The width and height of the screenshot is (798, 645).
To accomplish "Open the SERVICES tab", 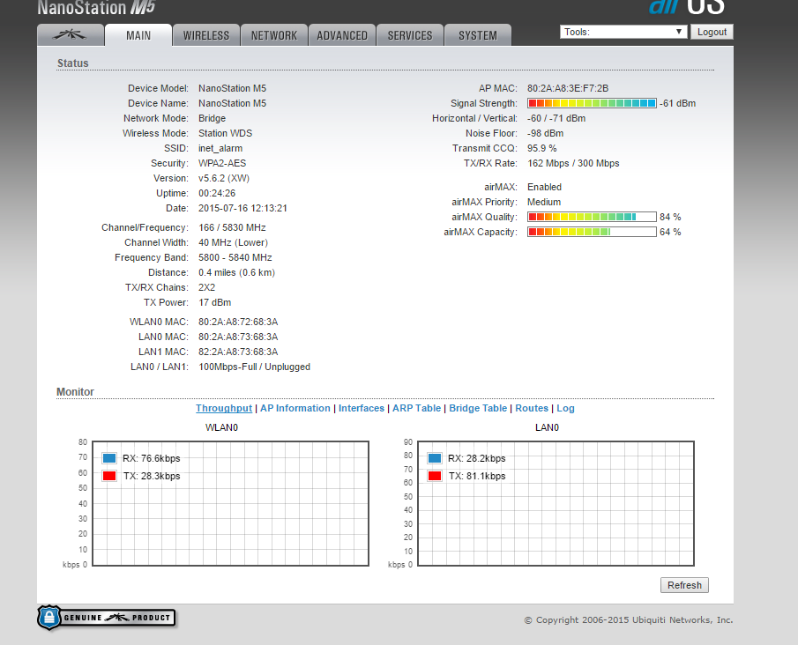I will 410,35.
